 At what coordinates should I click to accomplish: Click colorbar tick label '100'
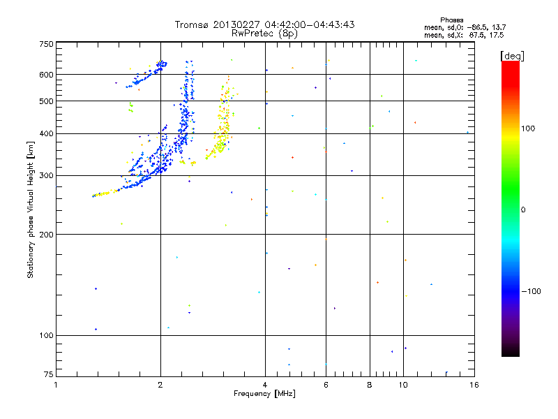(x=528, y=128)
